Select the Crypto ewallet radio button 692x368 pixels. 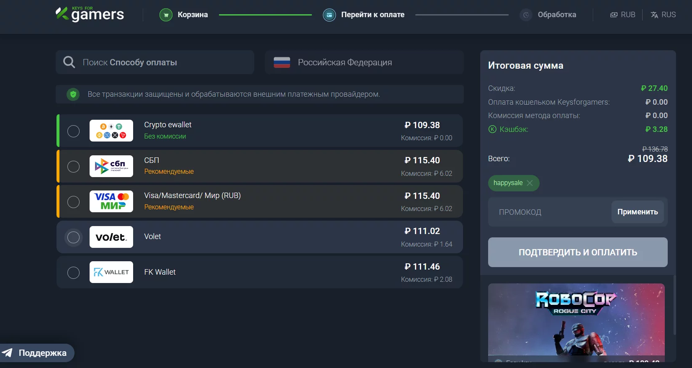(x=74, y=131)
